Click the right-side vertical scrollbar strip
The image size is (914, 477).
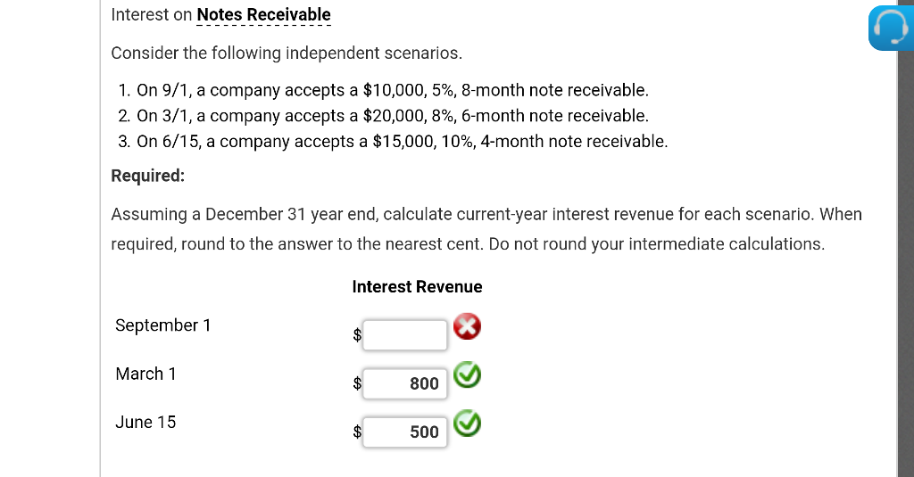pos(905,267)
